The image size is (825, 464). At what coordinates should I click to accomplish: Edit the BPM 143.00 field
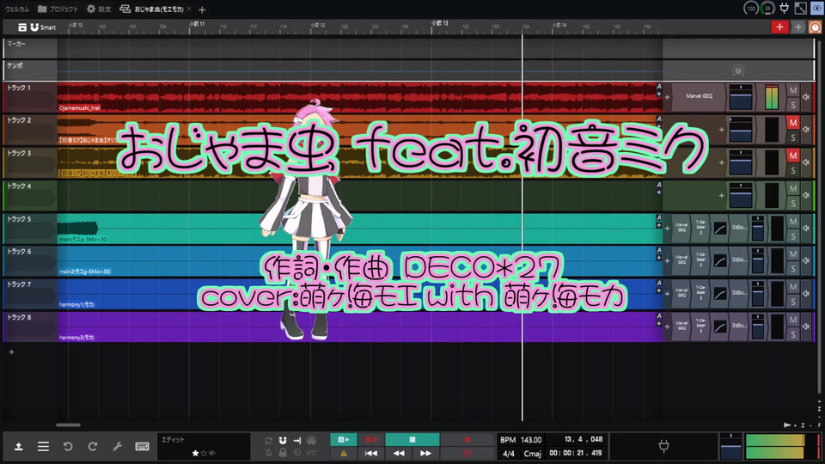[521, 440]
